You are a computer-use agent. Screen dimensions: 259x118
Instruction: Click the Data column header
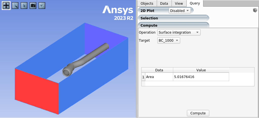pyautogui.click(x=159, y=70)
